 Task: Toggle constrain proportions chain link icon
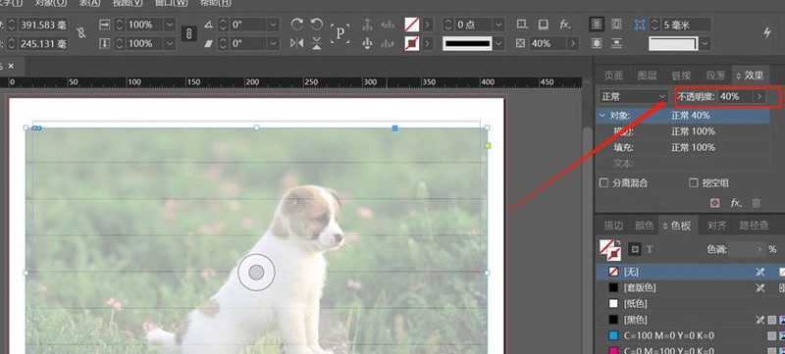(x=188, y=34)
